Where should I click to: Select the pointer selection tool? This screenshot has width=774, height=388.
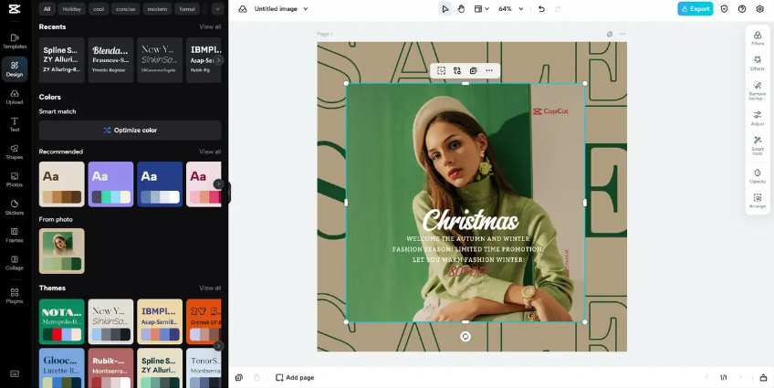445,9
